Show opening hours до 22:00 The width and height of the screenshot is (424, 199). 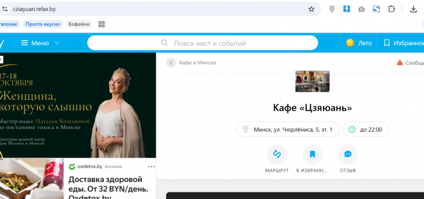[x=365, y=130]
